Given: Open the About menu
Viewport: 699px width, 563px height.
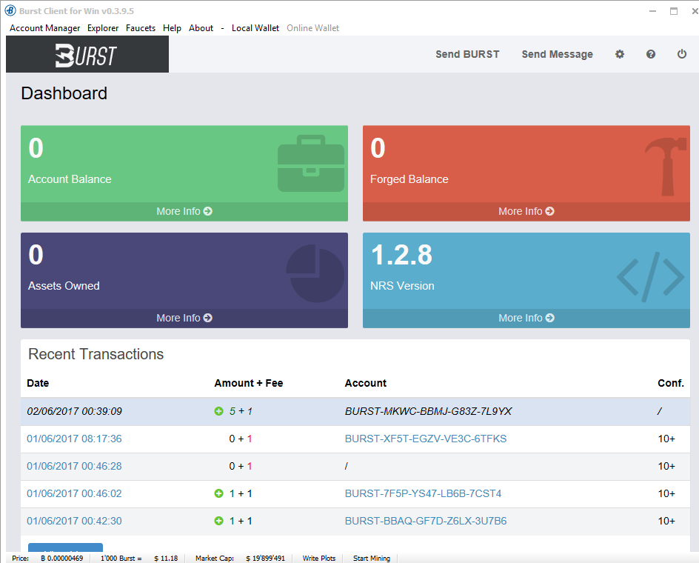Looking at the screenshot, I should [201, 28].
